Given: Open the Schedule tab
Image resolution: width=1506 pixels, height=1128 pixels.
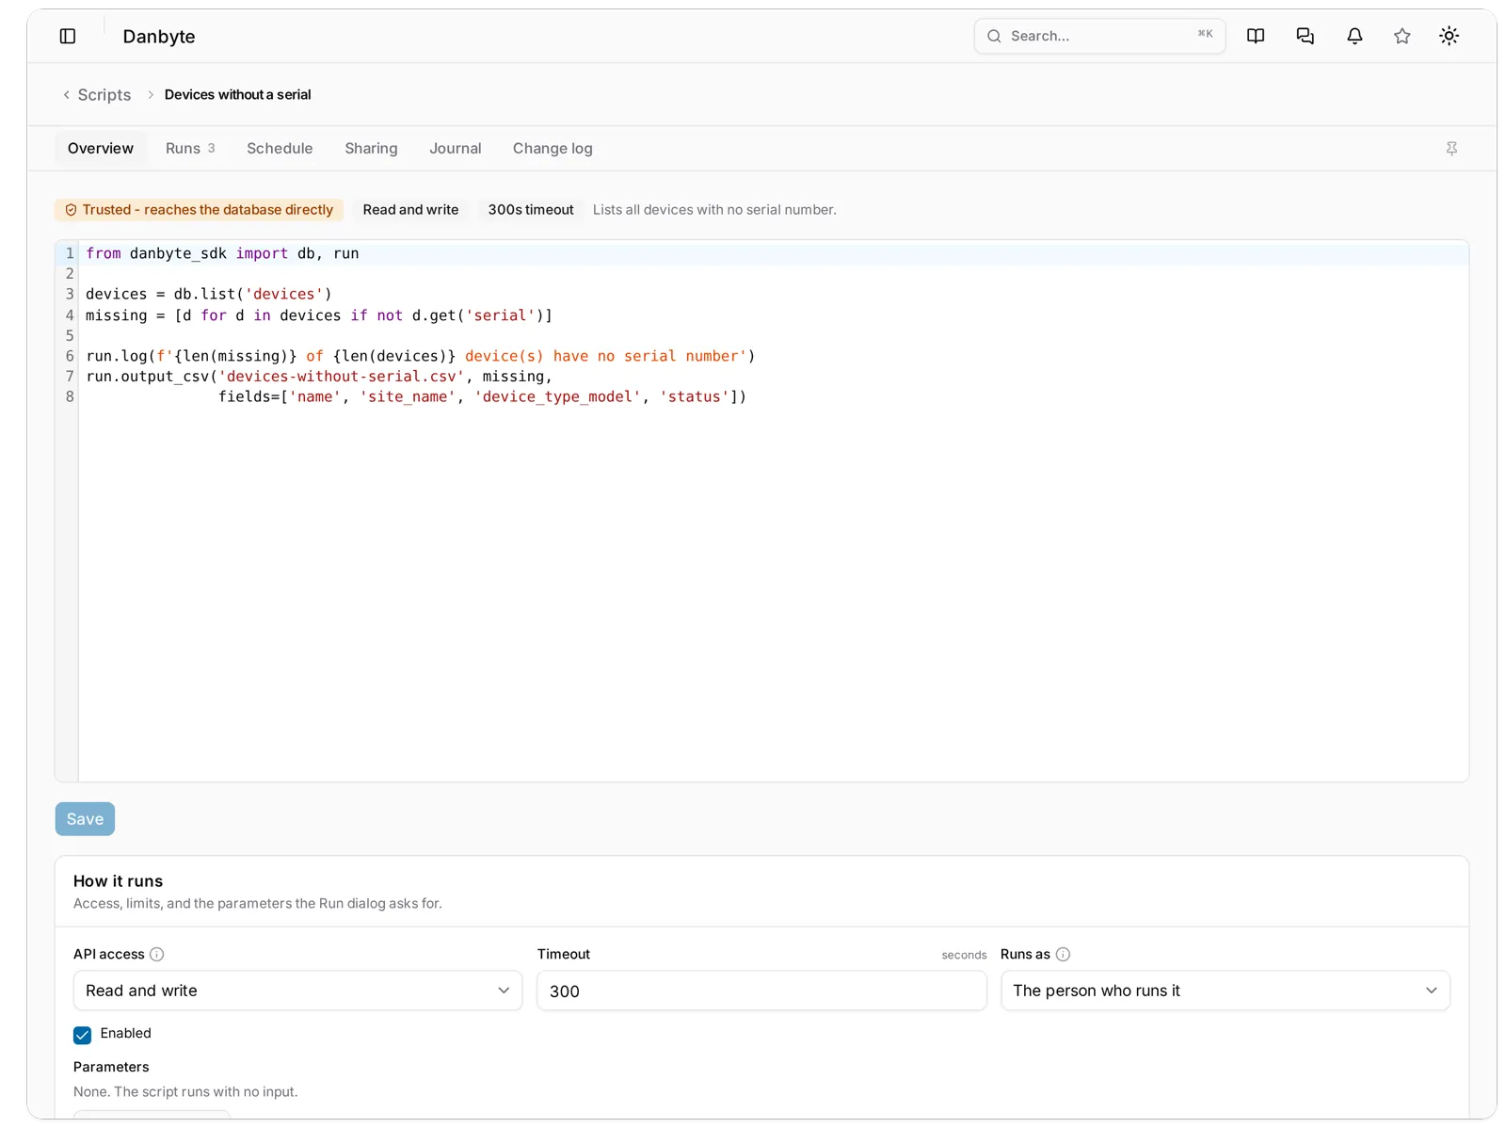Looking at the screenshot, I should coord(280,148).
